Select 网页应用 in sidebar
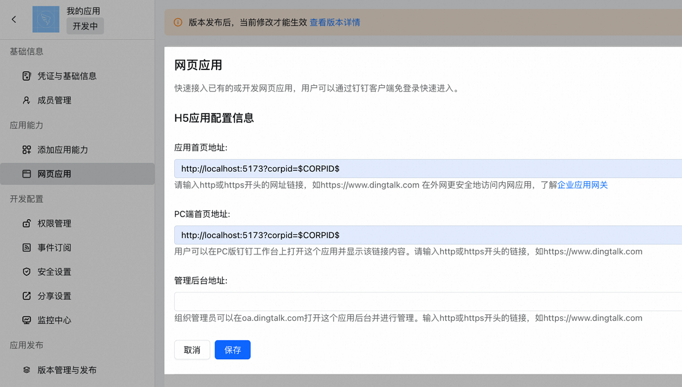Screen dimensions: 682x387 78,174
